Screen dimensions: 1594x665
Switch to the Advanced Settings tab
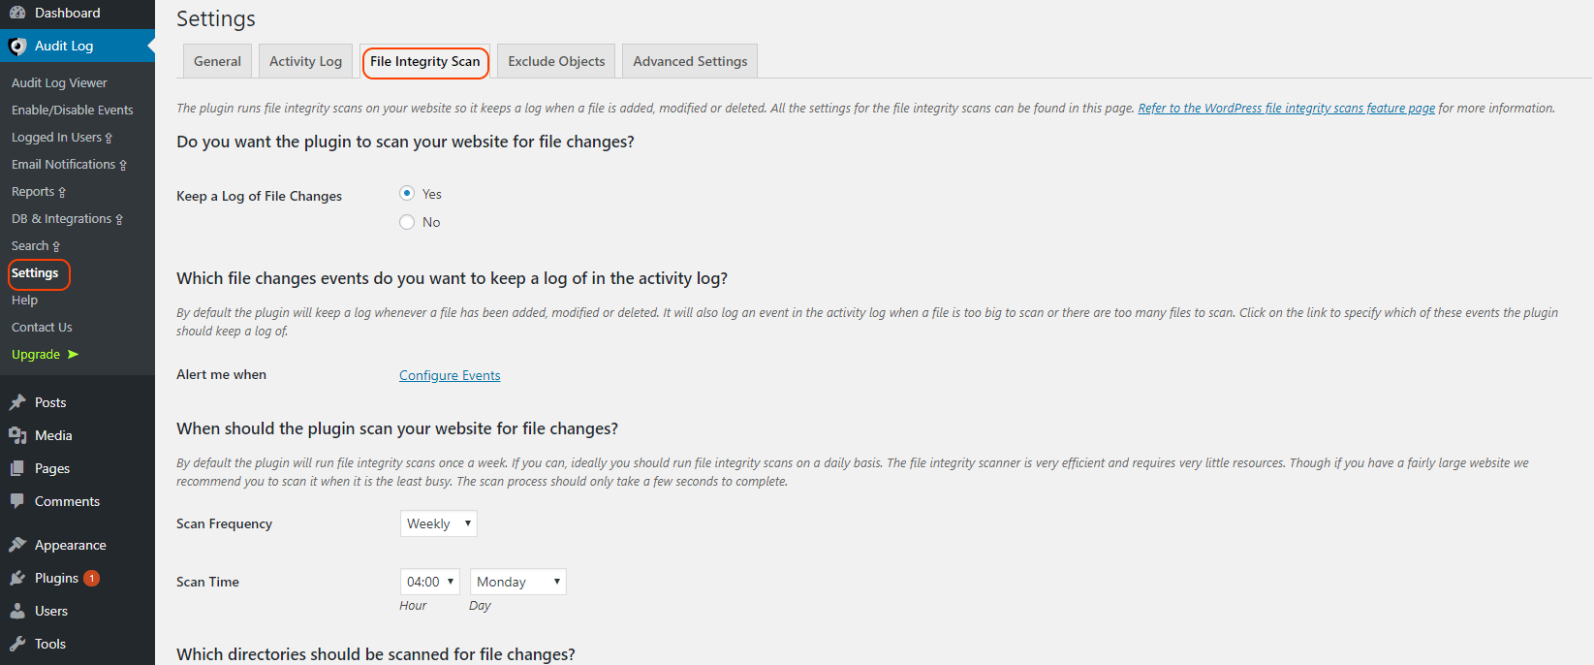(690, 61)
